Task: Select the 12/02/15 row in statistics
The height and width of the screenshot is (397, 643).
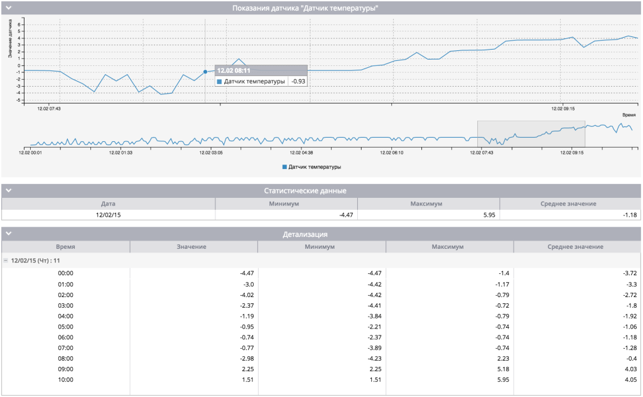Action: [x=108, y=215]
